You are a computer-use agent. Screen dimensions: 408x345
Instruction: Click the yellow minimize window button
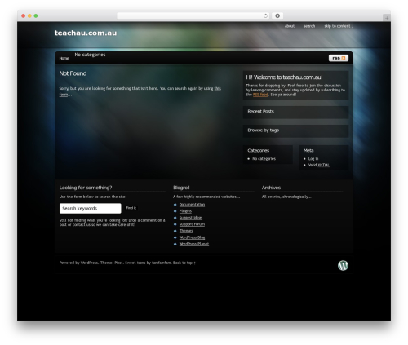(x=29, y=15)
